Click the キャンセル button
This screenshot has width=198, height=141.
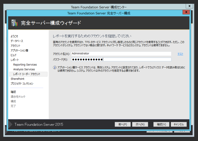179,124
